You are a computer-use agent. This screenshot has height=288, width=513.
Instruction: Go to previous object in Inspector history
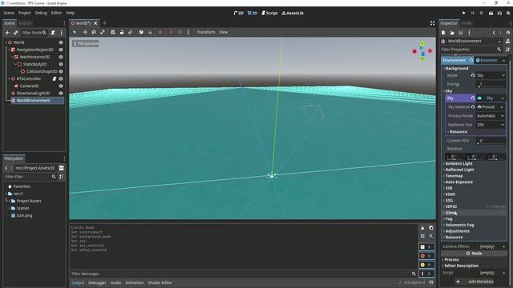494,33
